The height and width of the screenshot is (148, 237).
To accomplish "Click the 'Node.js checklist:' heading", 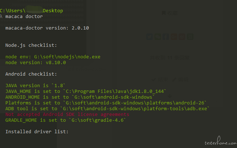I will click(31, 45).
